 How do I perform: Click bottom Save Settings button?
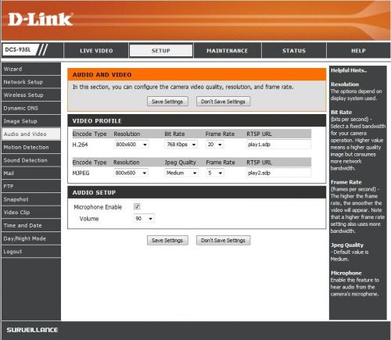click(167, 240)
